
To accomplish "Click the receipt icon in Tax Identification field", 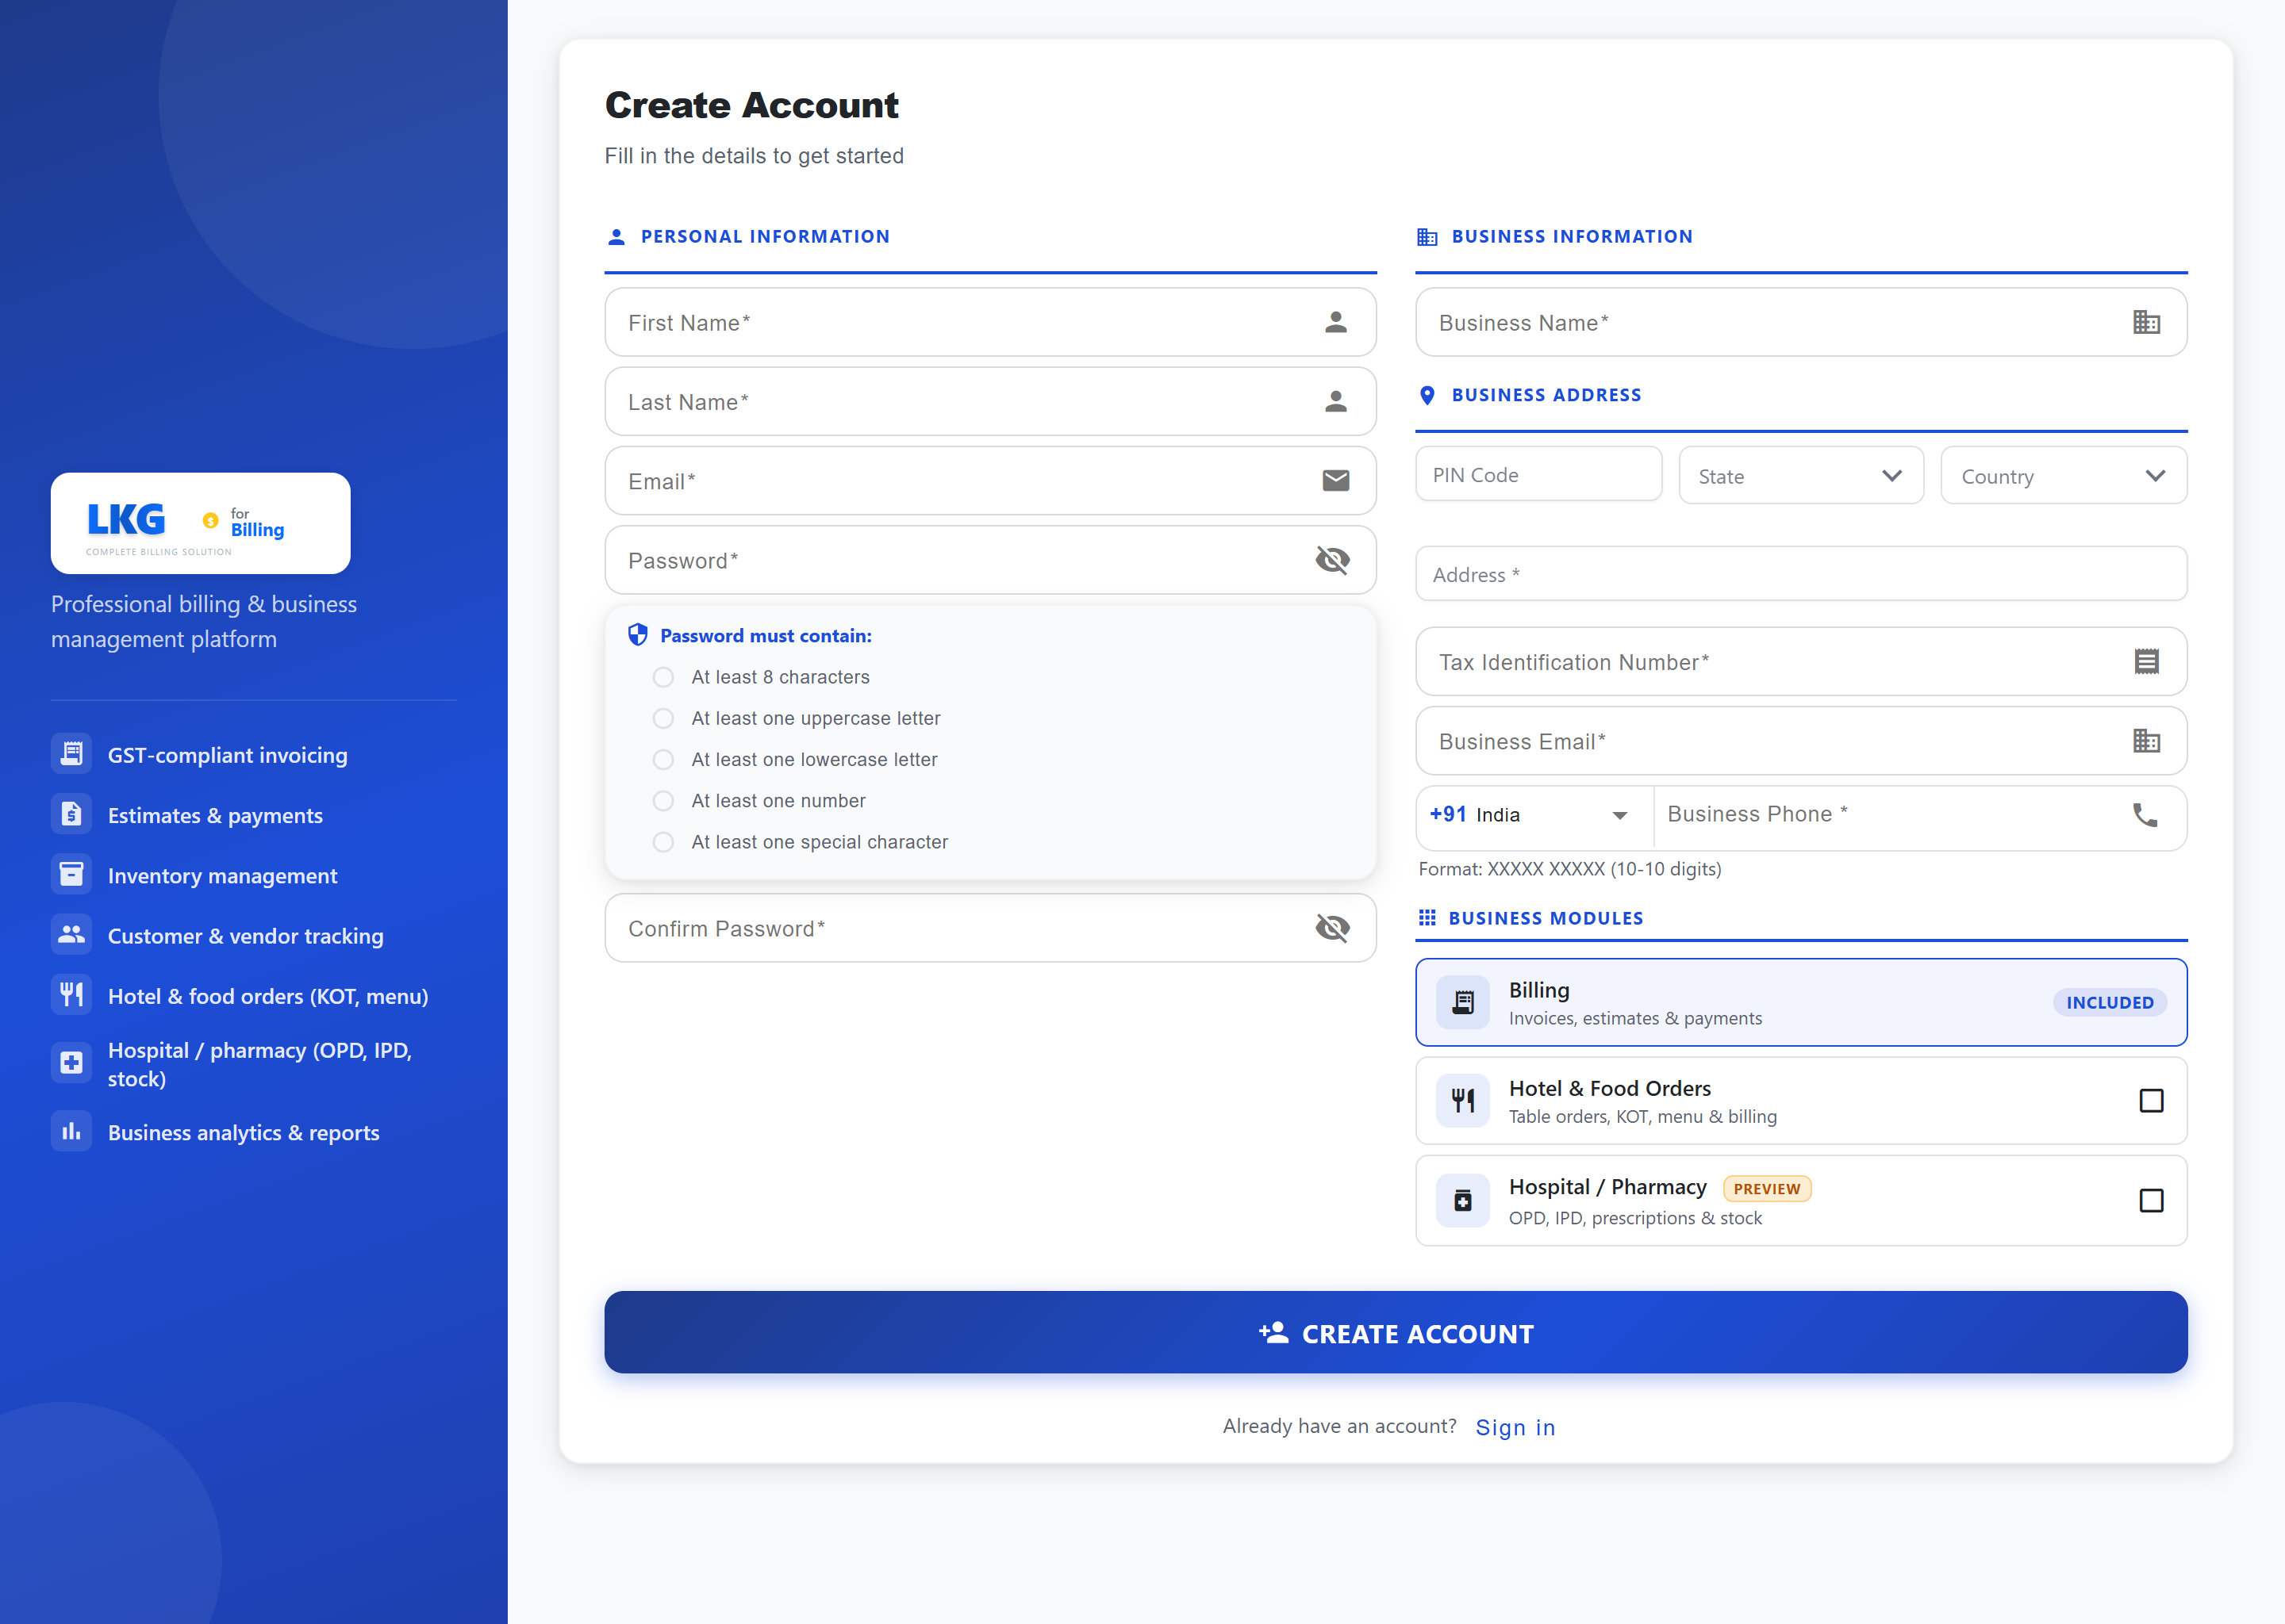I will (2146, 661).
